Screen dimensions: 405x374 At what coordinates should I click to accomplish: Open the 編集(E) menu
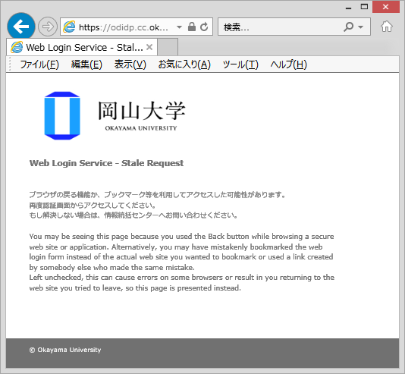click(x=86, y=64)
